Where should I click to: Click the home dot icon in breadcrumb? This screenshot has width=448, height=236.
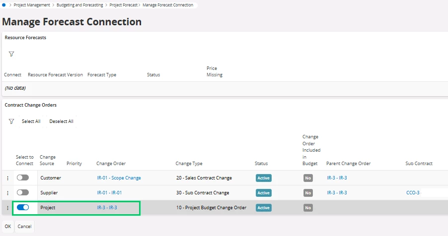coord(4,4)
